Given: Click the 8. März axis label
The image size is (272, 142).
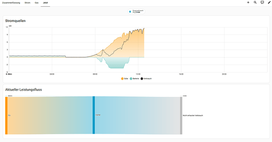Looking at the screenshot, I should [x=9, y=74].
